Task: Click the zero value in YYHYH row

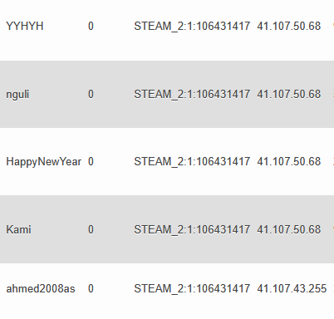Action: pos(91,27)
